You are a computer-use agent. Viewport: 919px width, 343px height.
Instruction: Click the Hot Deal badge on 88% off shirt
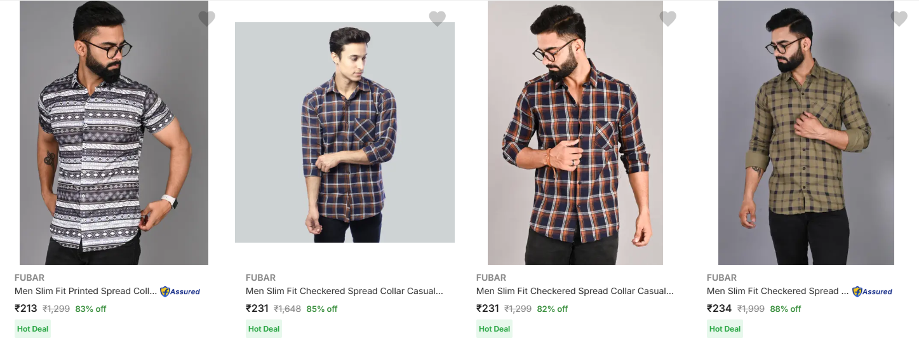(725, 328)
